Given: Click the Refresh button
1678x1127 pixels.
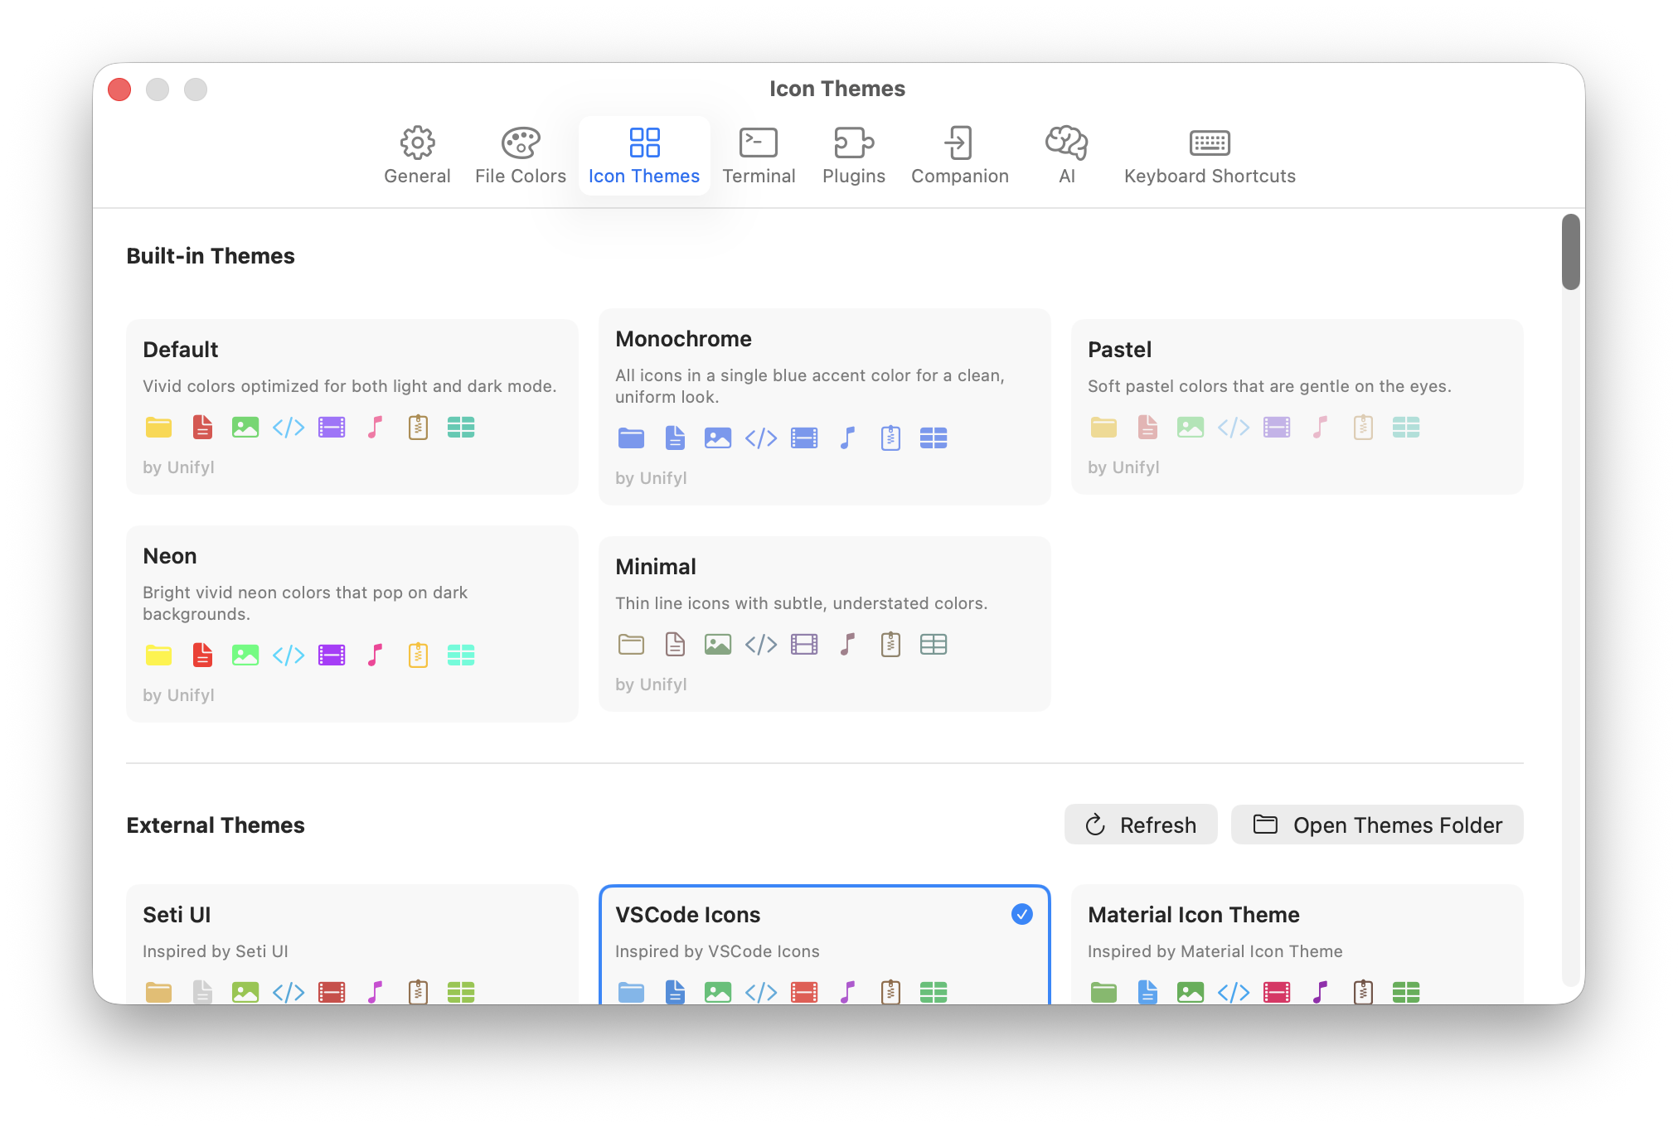Looking at the screenshot, I should pyautogui.click(x=1140, y=825).
